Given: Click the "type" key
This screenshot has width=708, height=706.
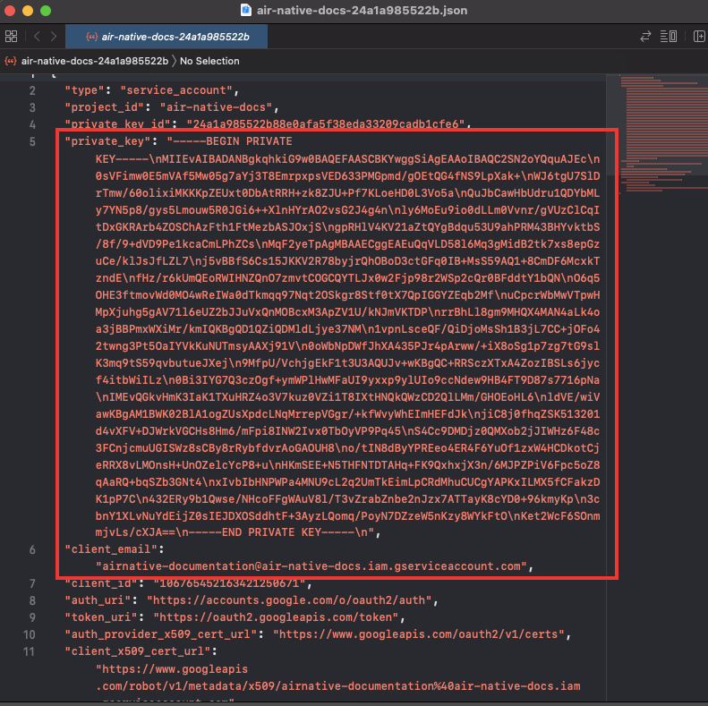Looking at the screenshot, I should (84, 90).
